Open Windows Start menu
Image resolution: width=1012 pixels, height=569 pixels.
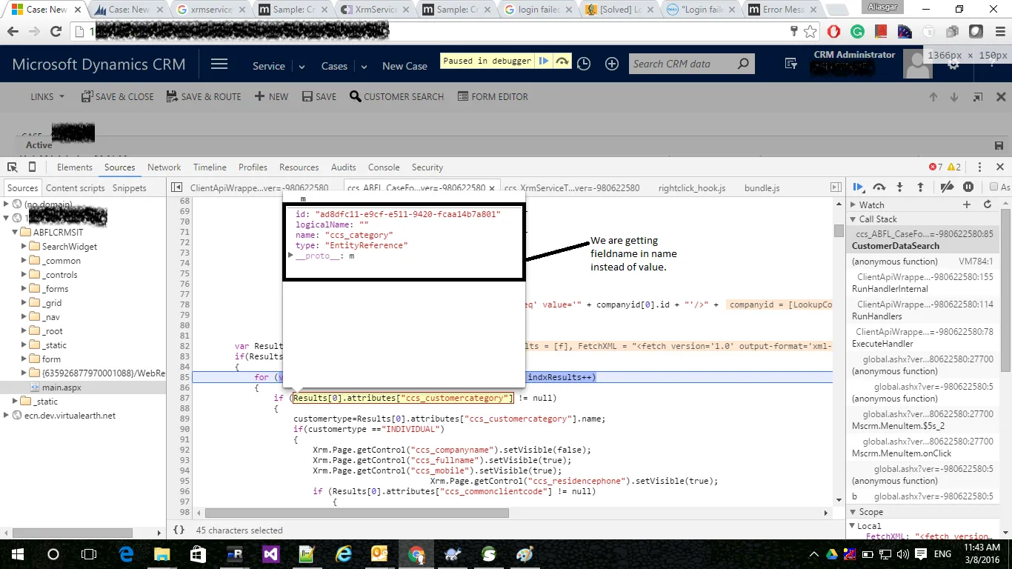[17, 554]
